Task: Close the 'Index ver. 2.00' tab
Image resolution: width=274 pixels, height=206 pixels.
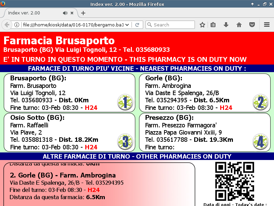Action: click(72, 13)
